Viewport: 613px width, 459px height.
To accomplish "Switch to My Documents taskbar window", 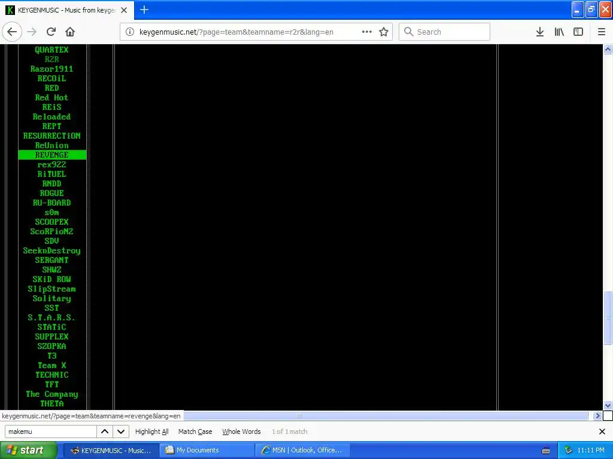I will click(x=207, y=451).
